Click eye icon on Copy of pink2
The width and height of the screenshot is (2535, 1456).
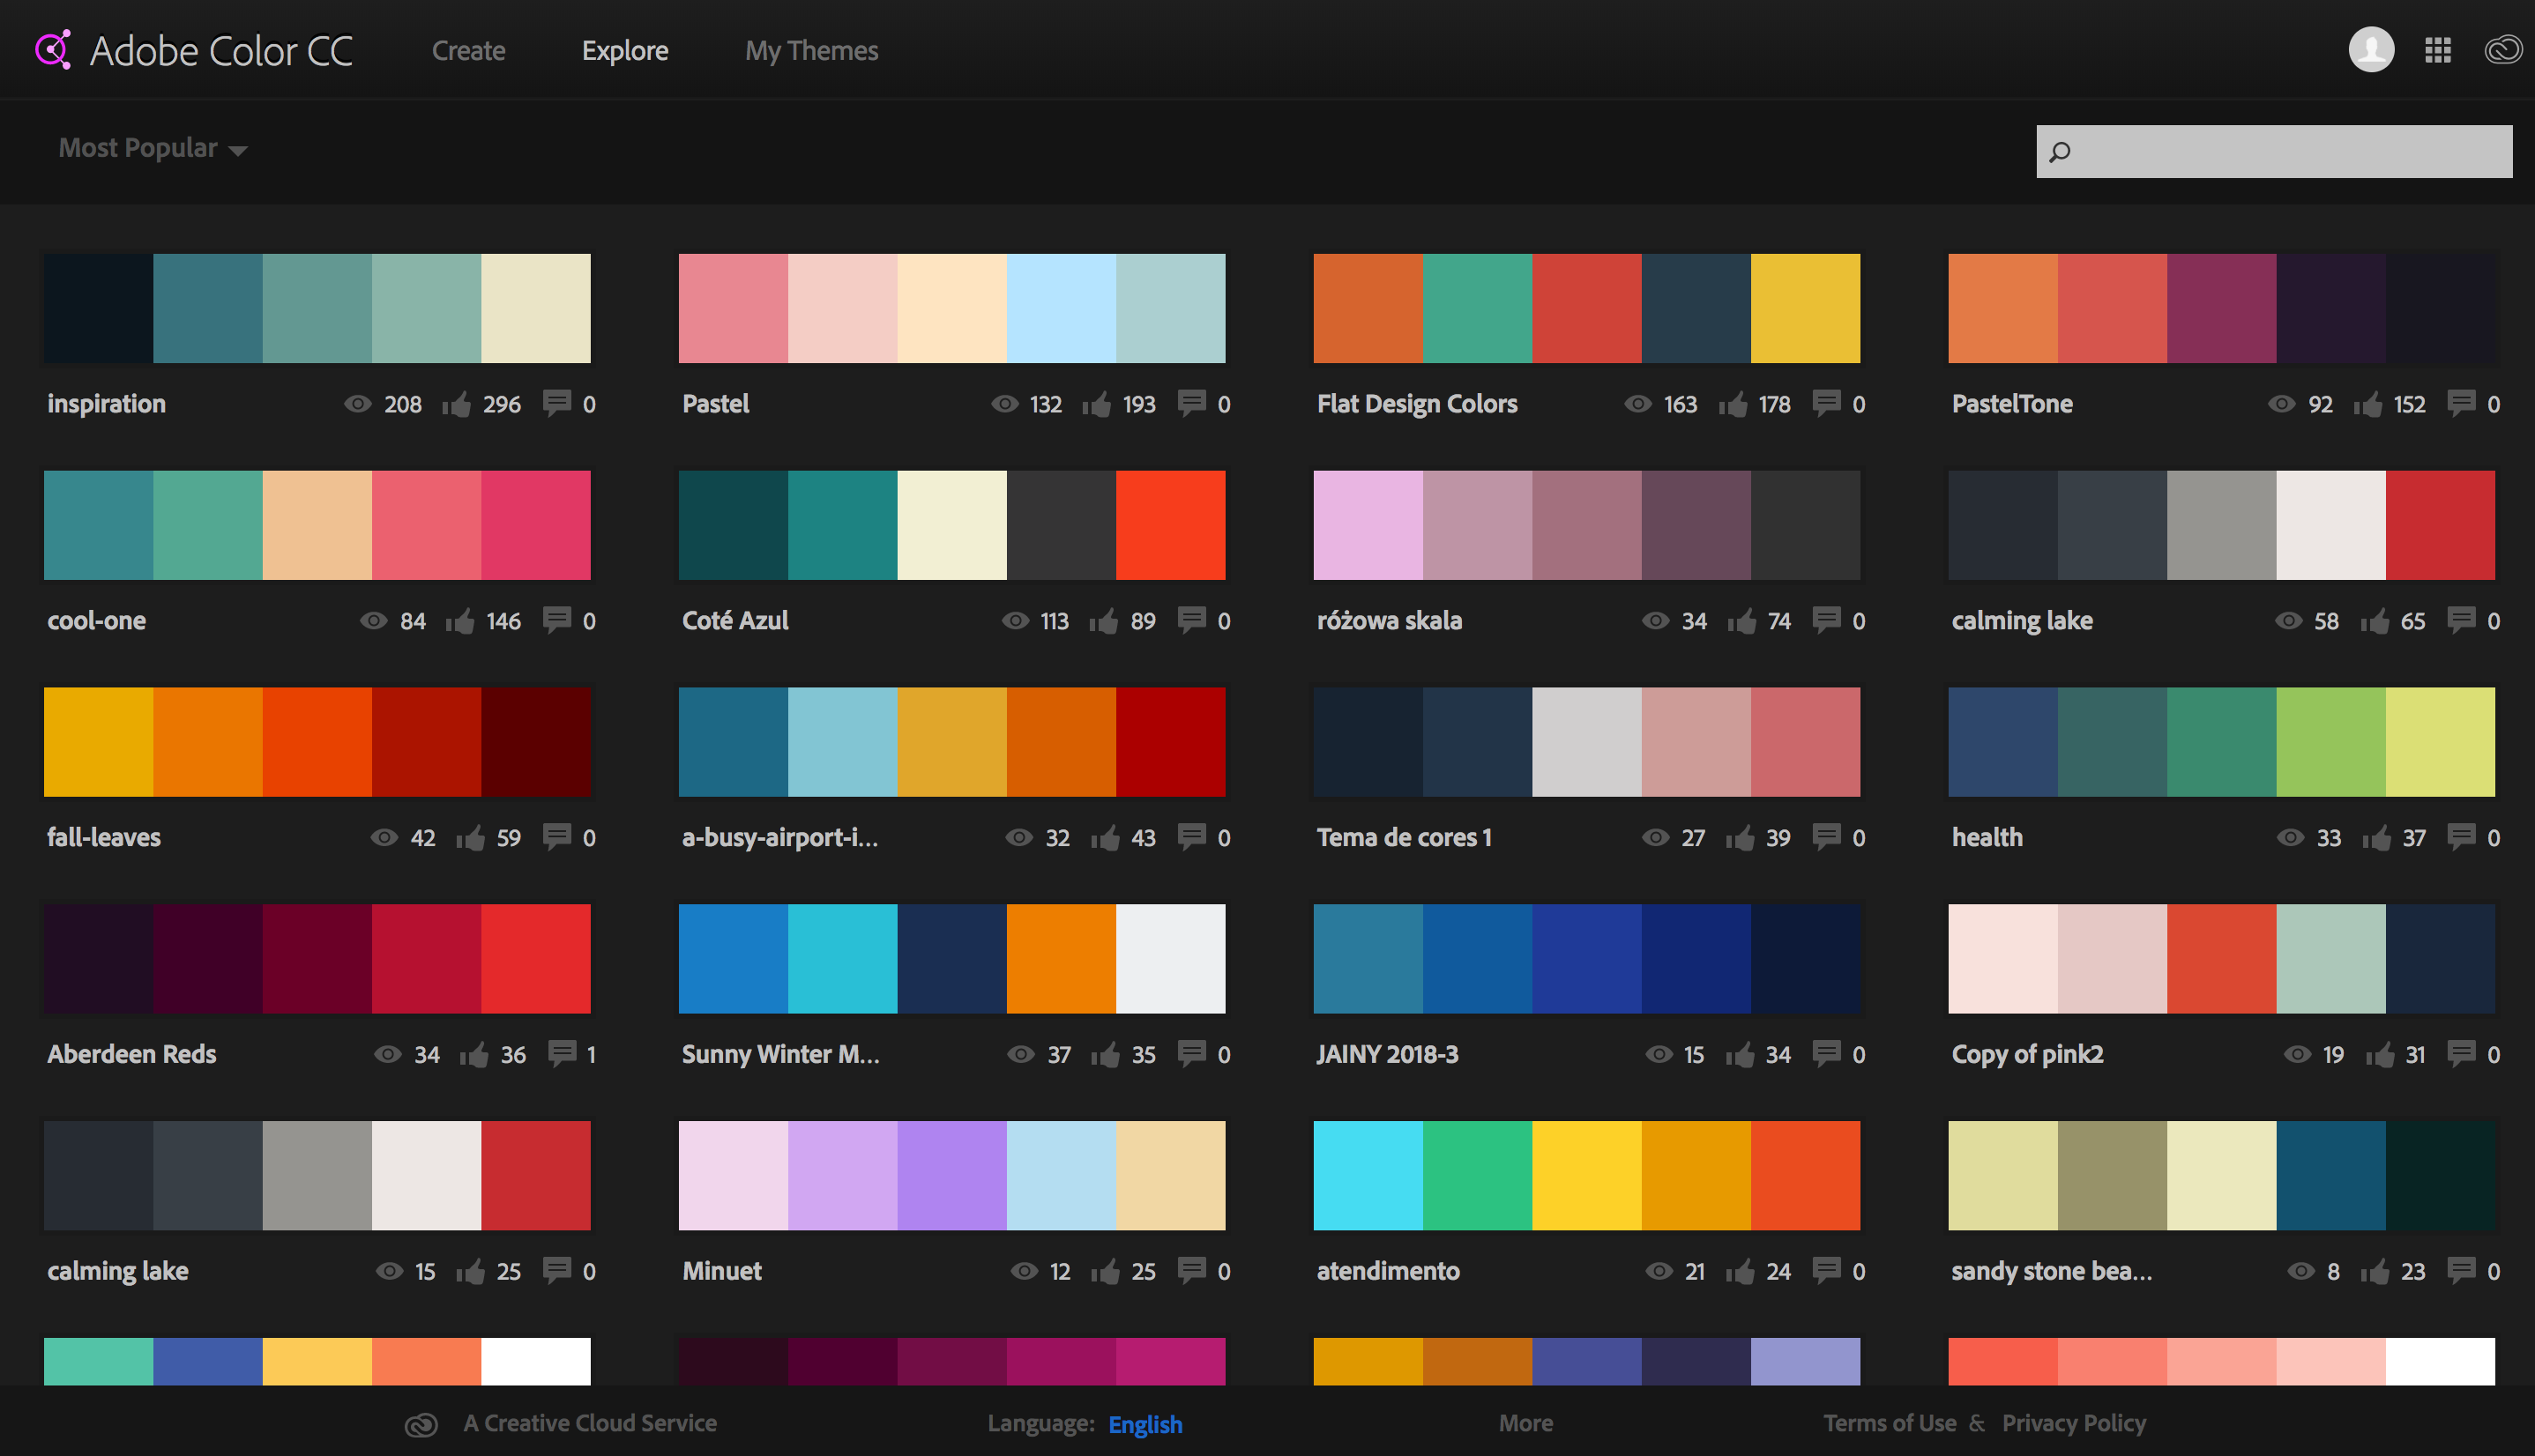click(2297, 1053)
